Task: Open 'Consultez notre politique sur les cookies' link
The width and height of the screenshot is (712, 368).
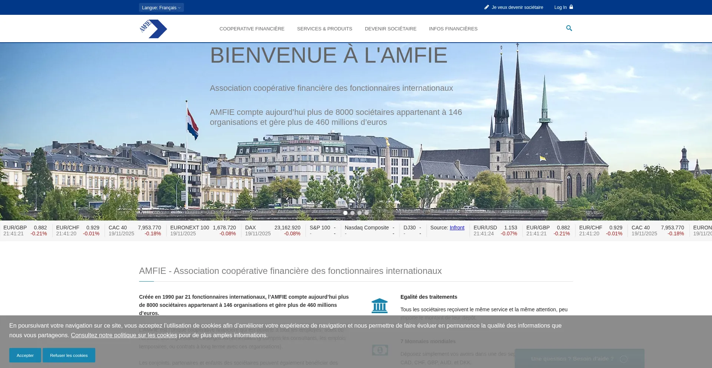Action: coord(124,335)
